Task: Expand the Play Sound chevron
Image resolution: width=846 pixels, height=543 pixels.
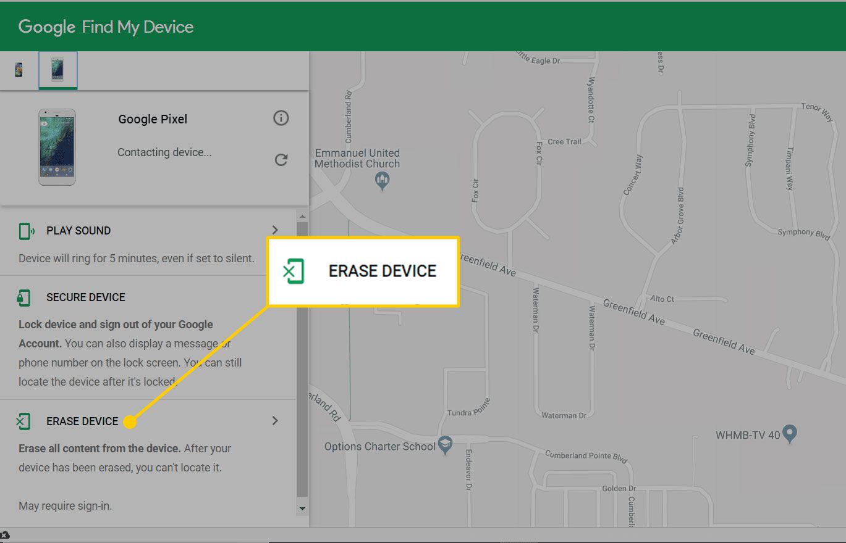Action: tap(275, 230)
